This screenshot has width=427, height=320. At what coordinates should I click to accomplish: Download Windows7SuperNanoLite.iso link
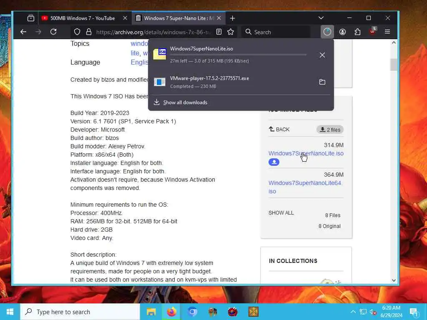click(x=306, y=153)
